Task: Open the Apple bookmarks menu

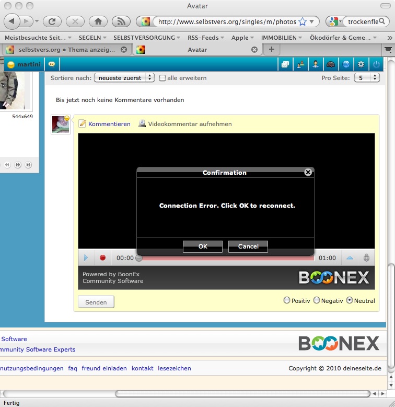Action: pyautogui.click(x=242, y=38)
